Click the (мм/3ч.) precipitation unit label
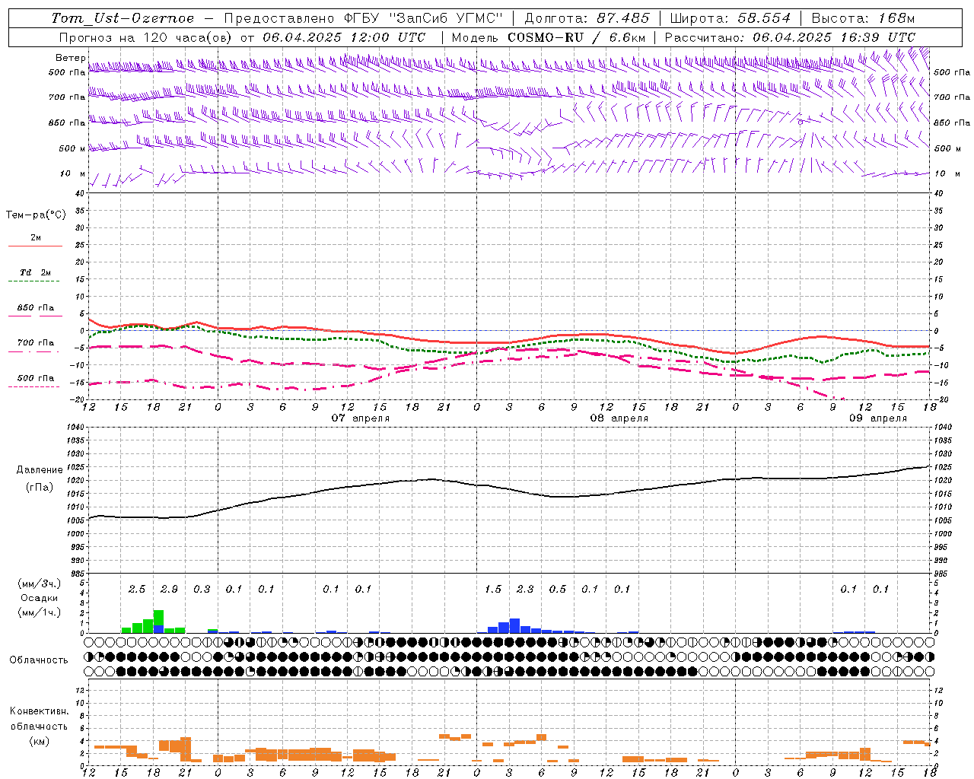This screenshot has height=779, width=974. (x=40, y=583)
